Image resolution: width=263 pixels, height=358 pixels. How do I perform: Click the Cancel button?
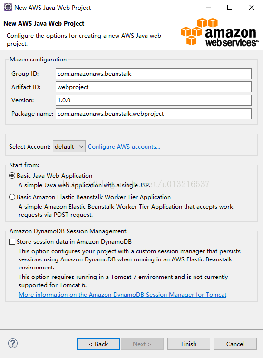tap(235, 344)
